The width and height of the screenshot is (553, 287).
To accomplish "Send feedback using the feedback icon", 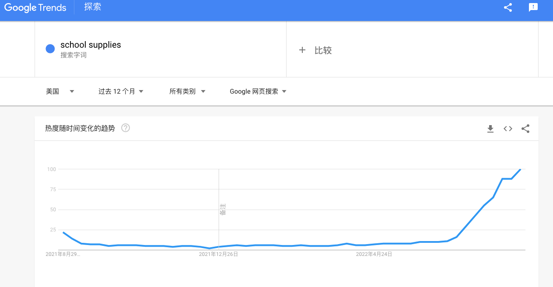I will coord(533,7).
